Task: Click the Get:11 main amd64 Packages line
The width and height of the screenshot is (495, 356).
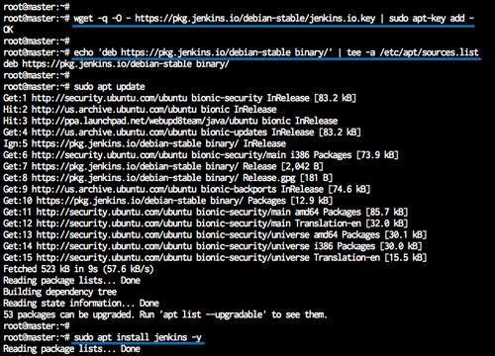Action: pos(205,212)
